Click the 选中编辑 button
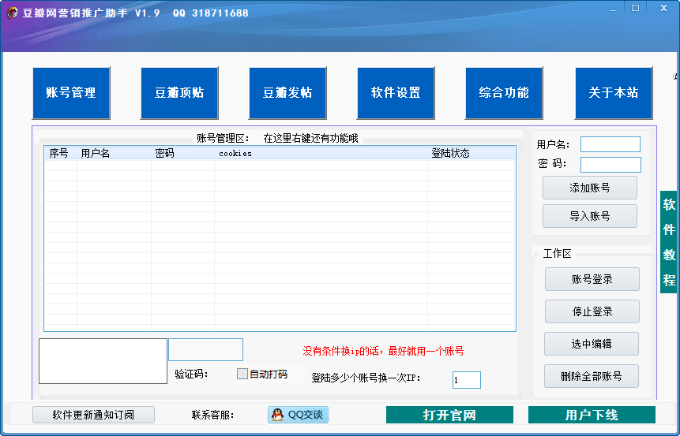680x436 pixels. pyautogui.click(x=592, y=344)
